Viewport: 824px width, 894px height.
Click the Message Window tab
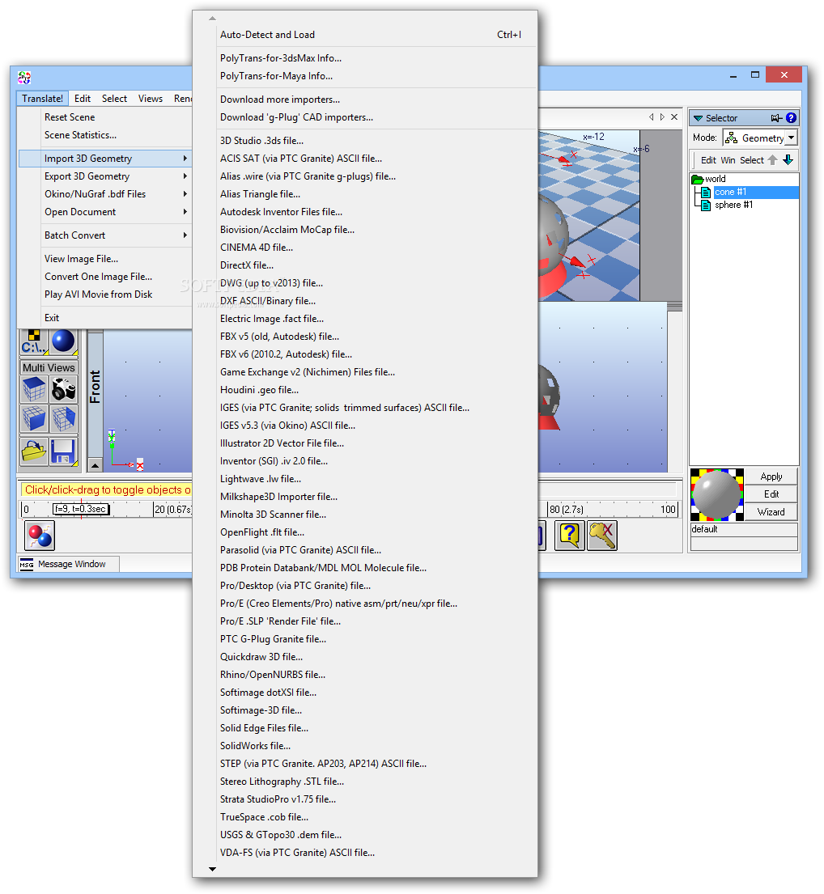(x=69, y=564)
